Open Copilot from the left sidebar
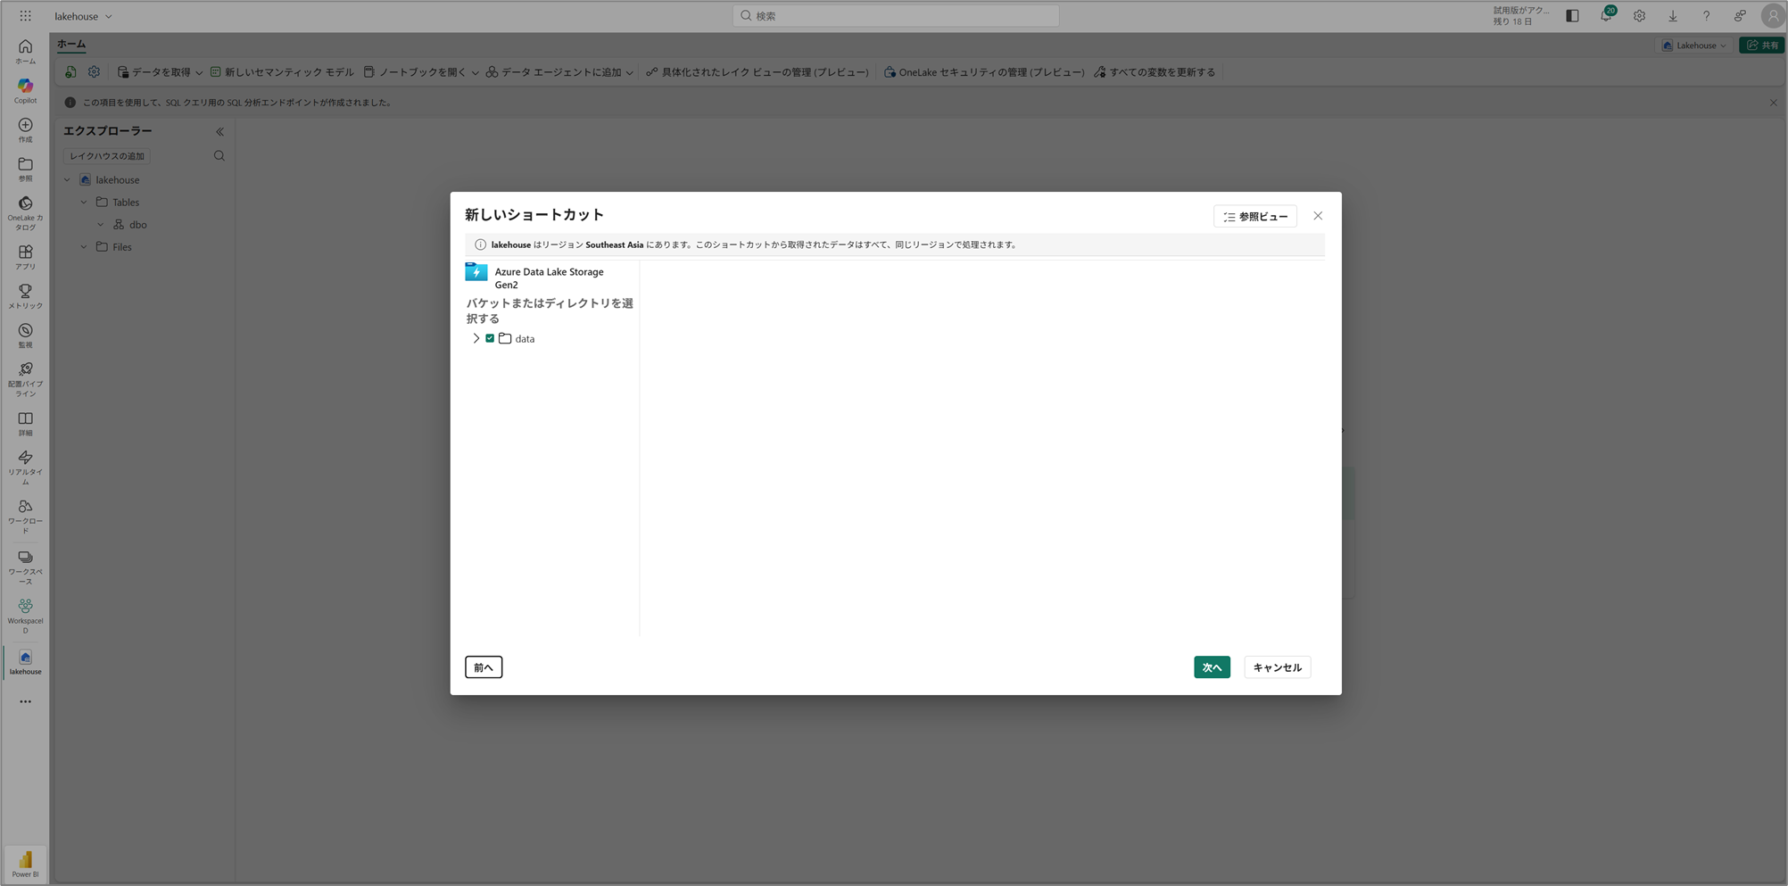 click(25, 89)
